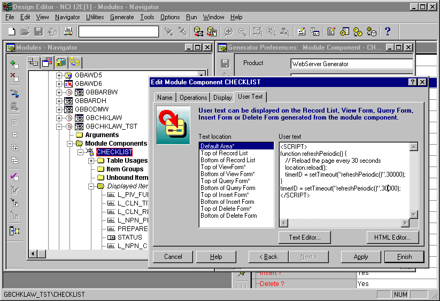Click the Finish button
This screenshot has height=301, width=440.
(x=404, y=257)
